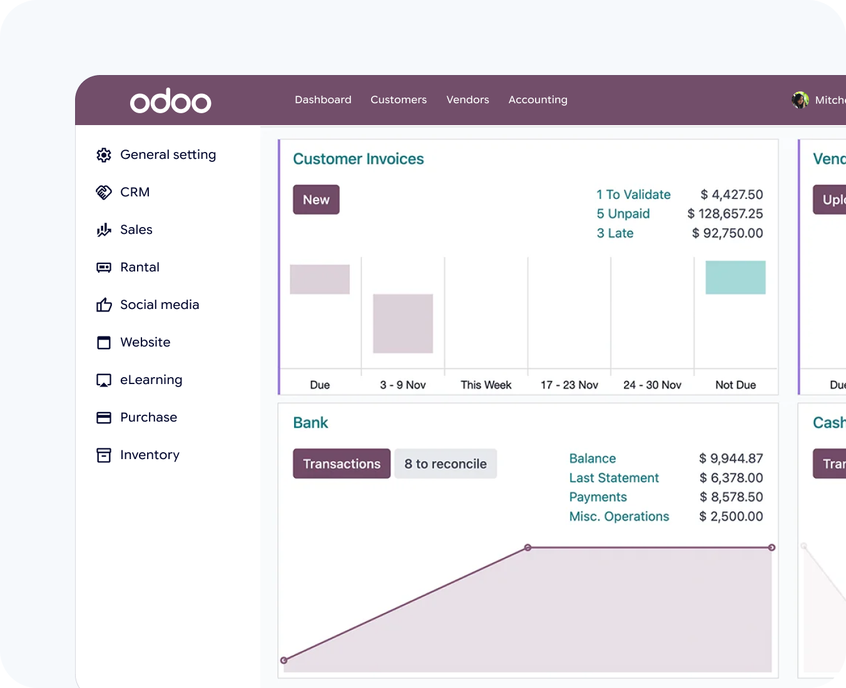846x688 pixels.
Task: Click the eLearning screen icon
Action: coord(104,380)
